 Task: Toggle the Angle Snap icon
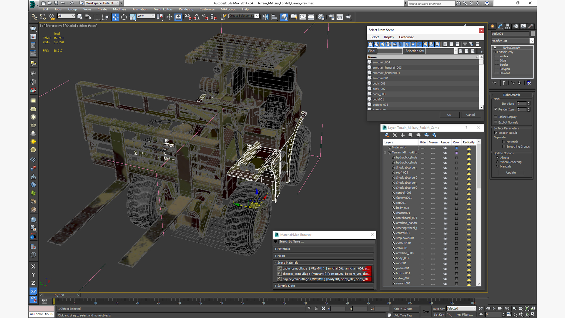[x=197, y=17]
